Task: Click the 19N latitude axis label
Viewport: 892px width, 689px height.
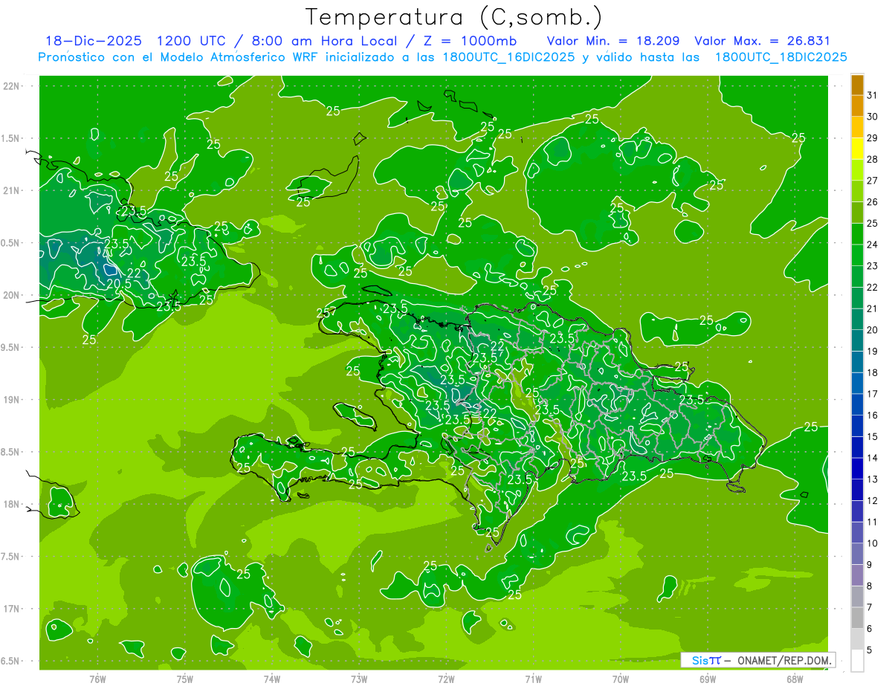Action: tap(13, 400)
